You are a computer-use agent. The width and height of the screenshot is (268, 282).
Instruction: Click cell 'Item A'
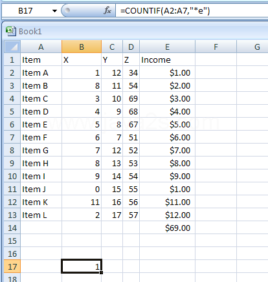41,72
